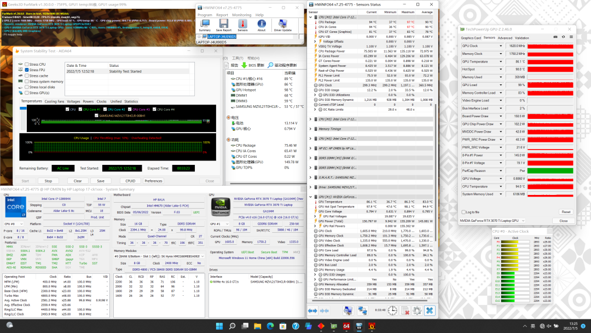
Task: Open the GPU Clock sensor dropdown
Action: (x=502, y=46)
